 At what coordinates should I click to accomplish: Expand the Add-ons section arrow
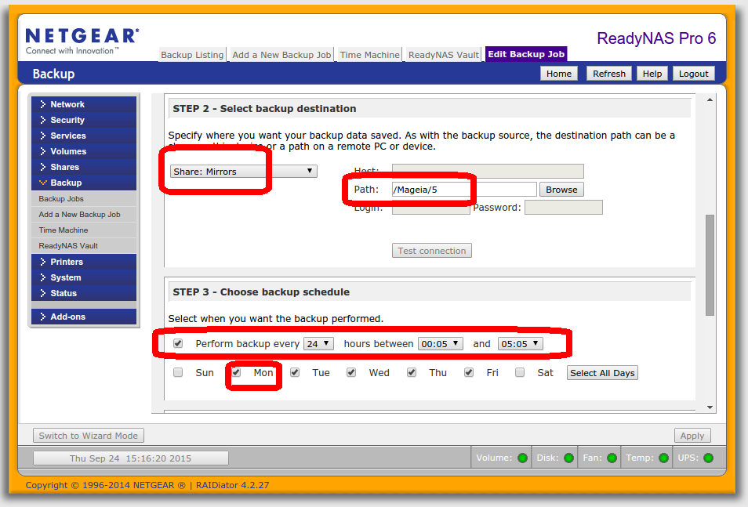(x=43, y=317)
